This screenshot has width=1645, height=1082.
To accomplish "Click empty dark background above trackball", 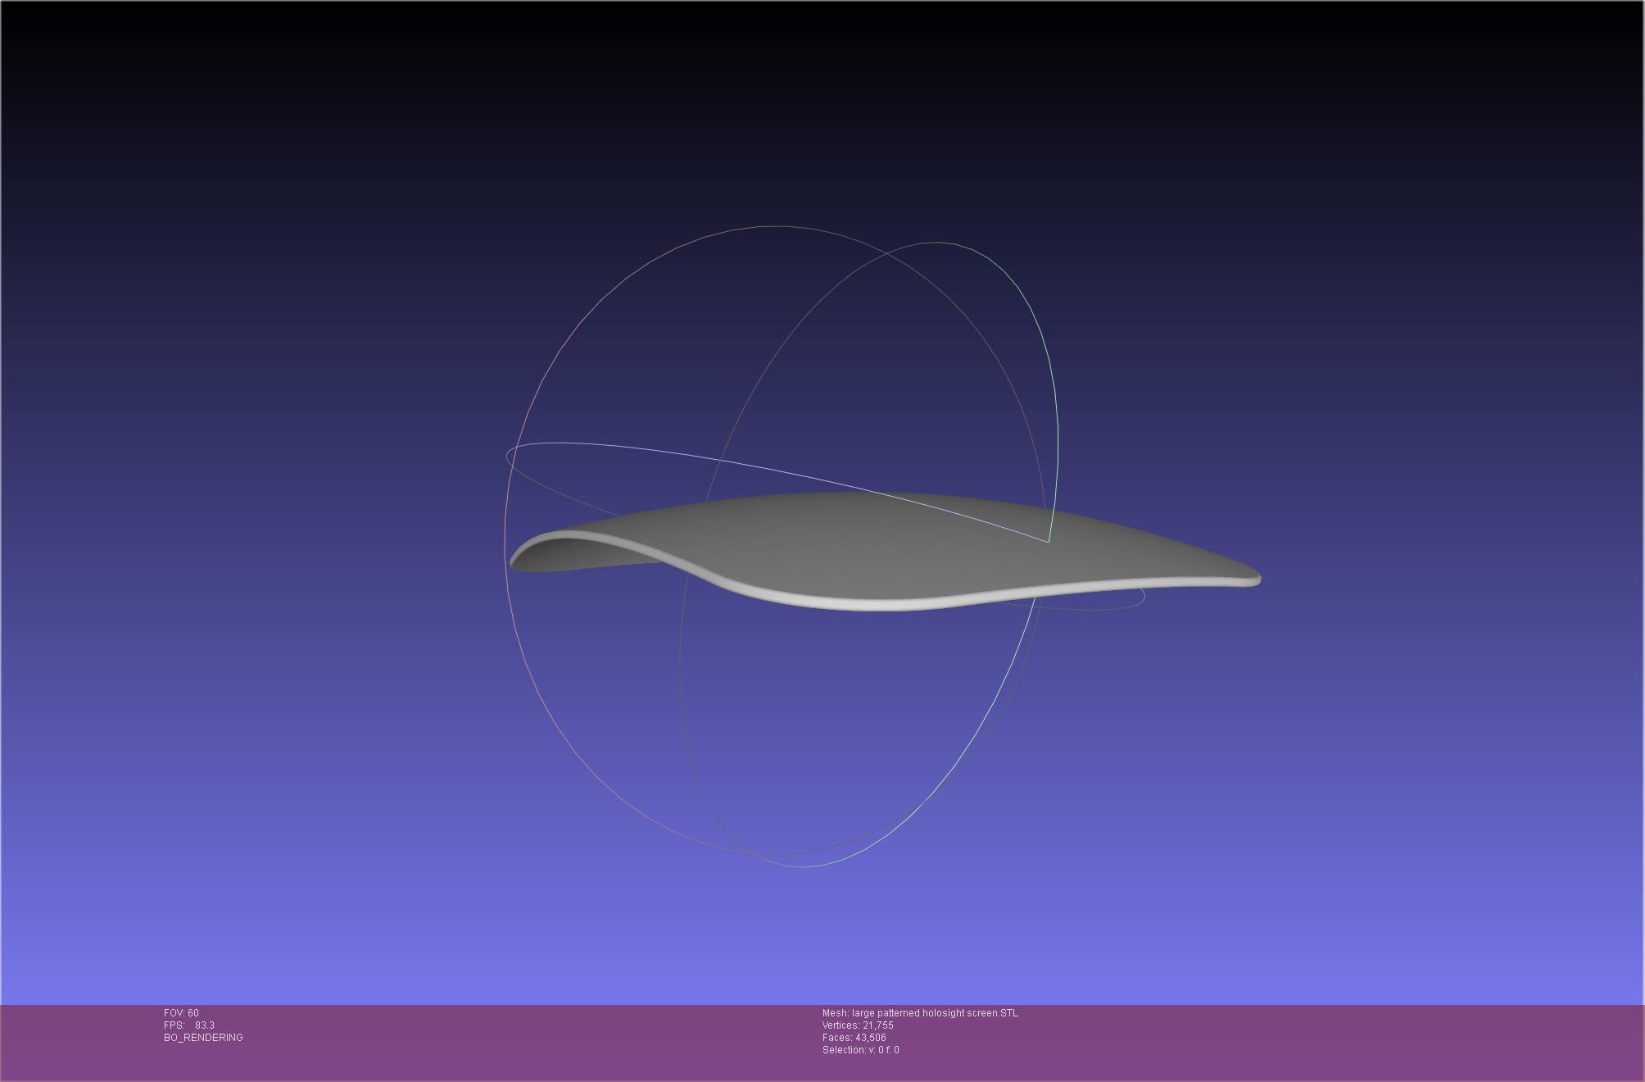I will (x=819, y=98).
